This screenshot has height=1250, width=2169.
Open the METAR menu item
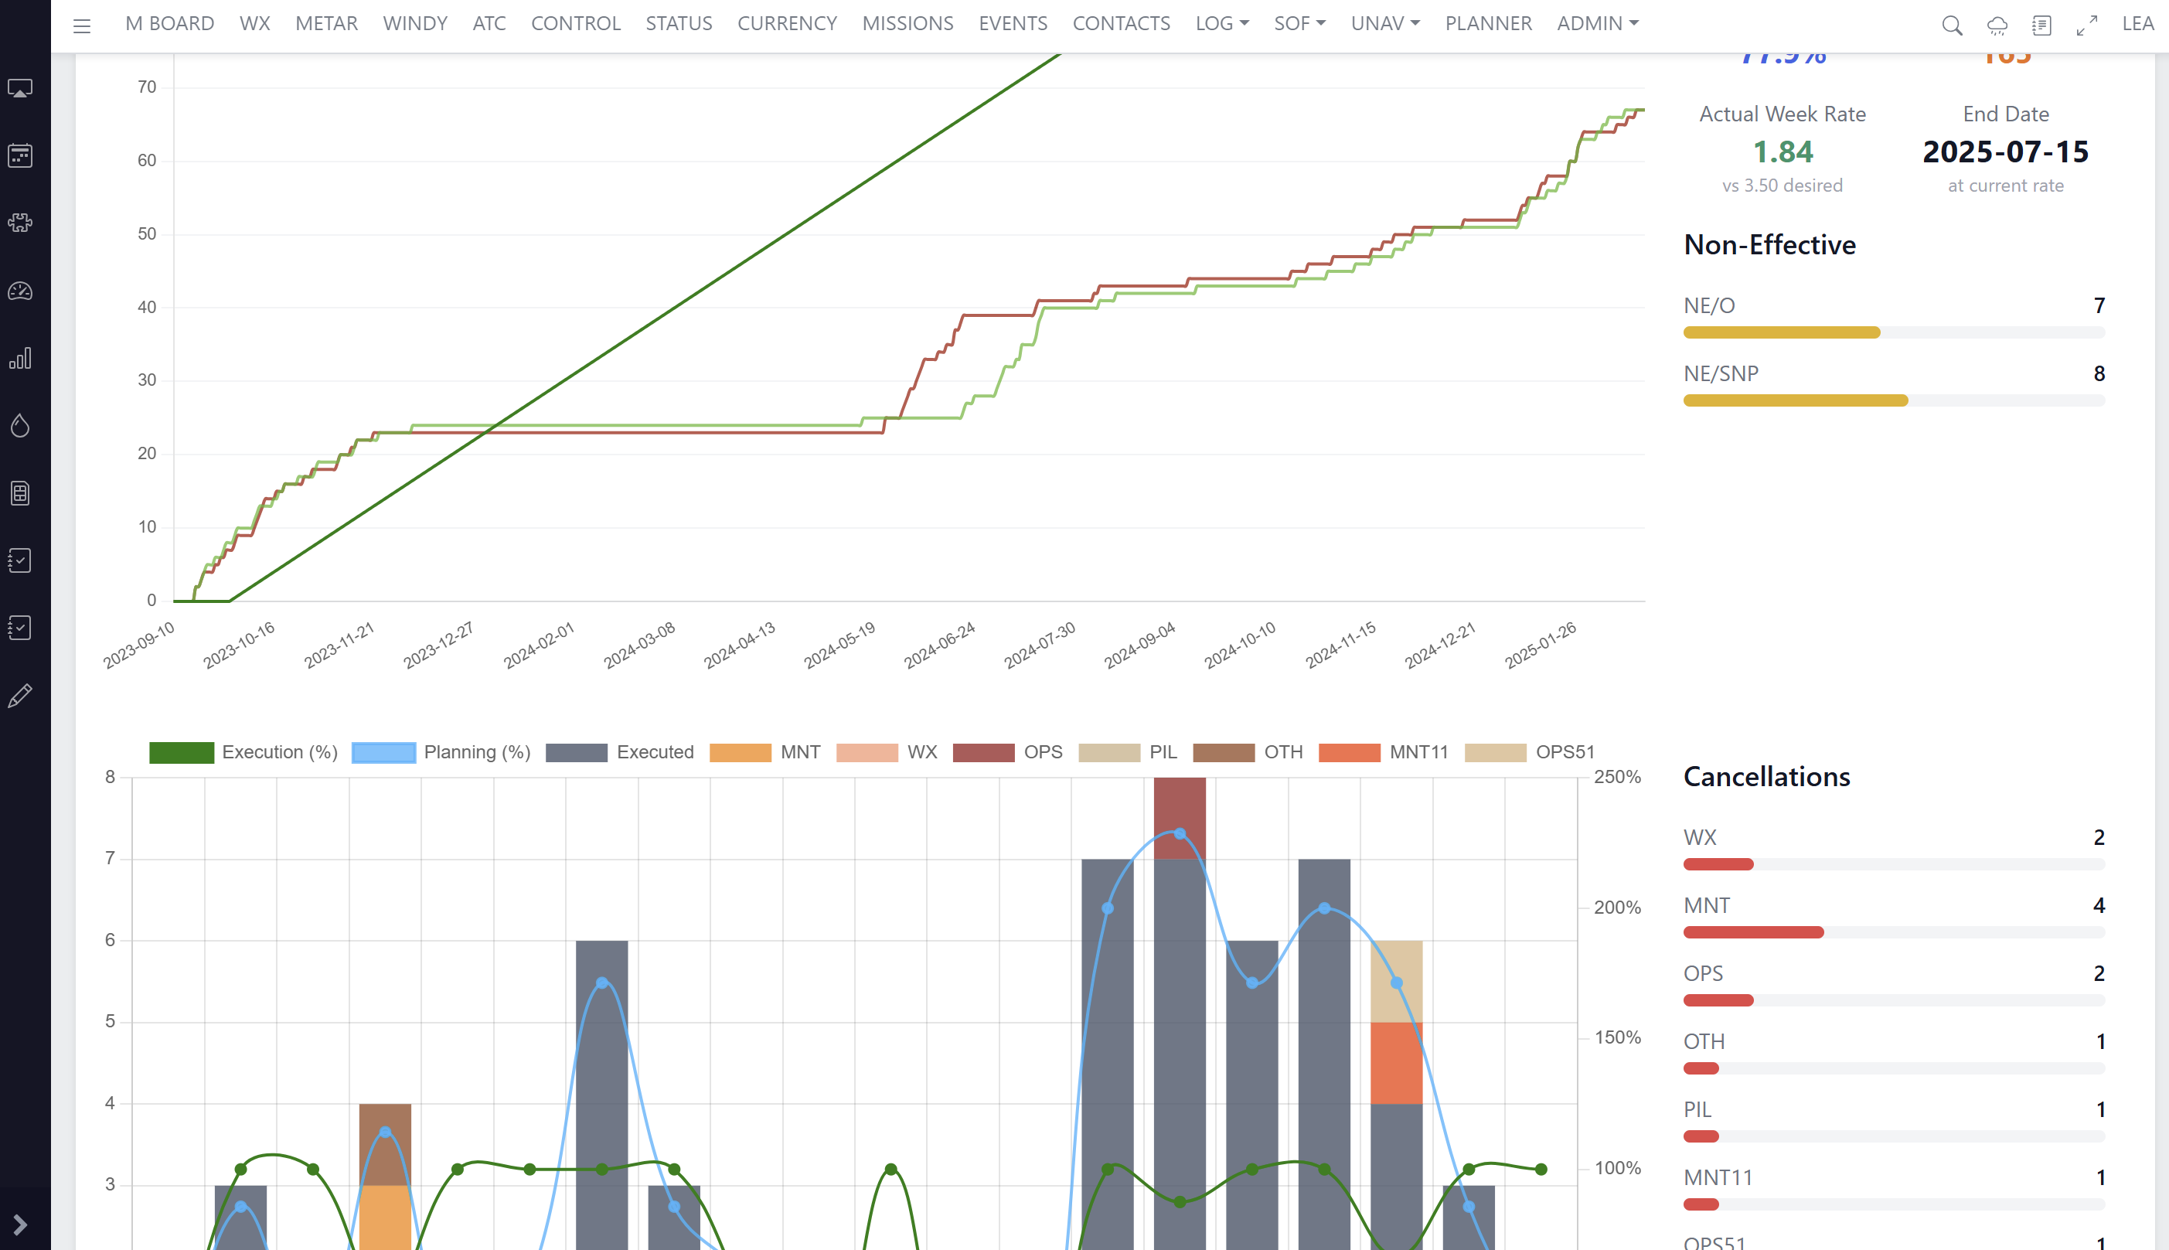pos(326,23)
